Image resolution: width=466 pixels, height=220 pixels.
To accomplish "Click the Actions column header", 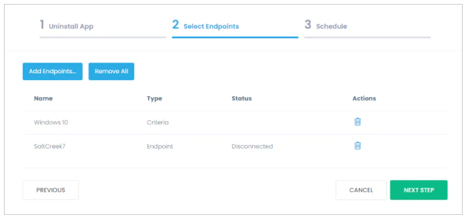I will (x=364, y=99).
